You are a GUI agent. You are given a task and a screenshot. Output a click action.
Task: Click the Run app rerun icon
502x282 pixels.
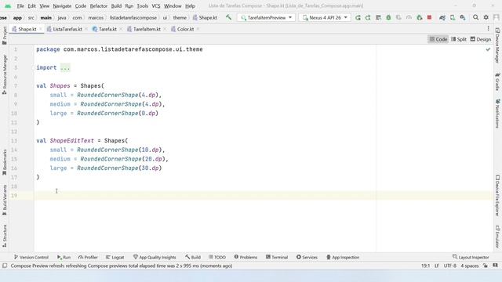pos(358,17)
